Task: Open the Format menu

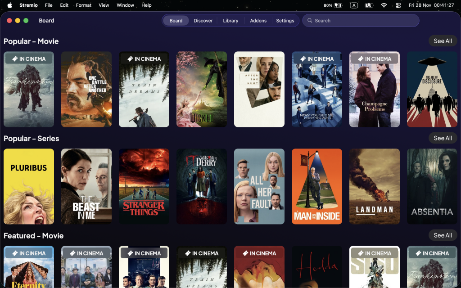Action: tap(84, 5)
